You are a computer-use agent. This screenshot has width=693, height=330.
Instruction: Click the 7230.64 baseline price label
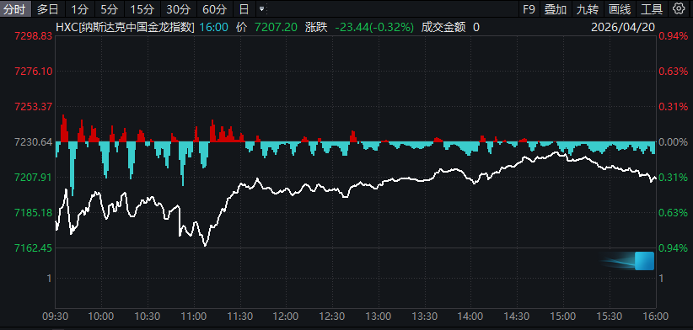[x=34, y=142]
